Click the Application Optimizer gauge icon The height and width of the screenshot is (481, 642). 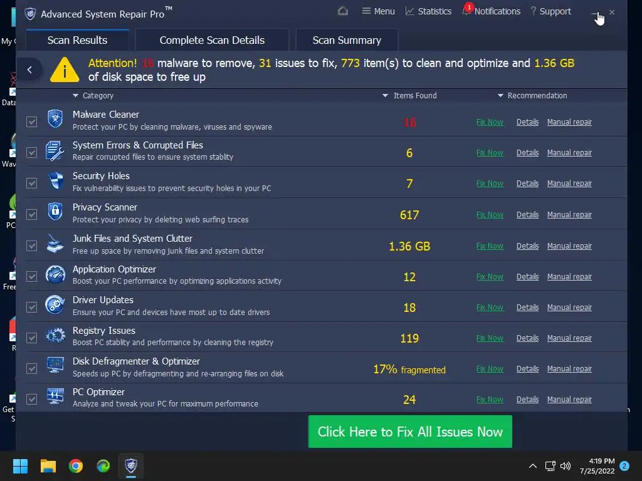(x=55, y=274)
